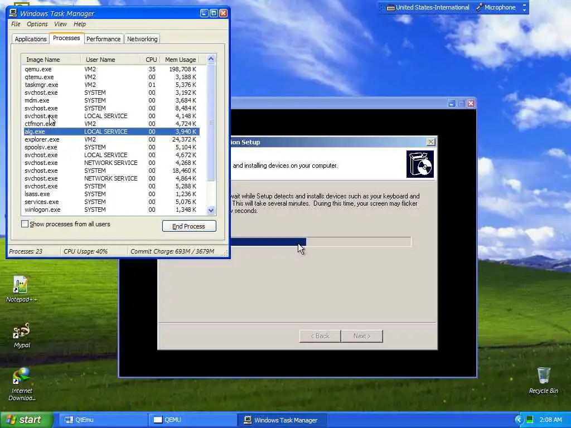Click the Back button in setup

point(320,336)
